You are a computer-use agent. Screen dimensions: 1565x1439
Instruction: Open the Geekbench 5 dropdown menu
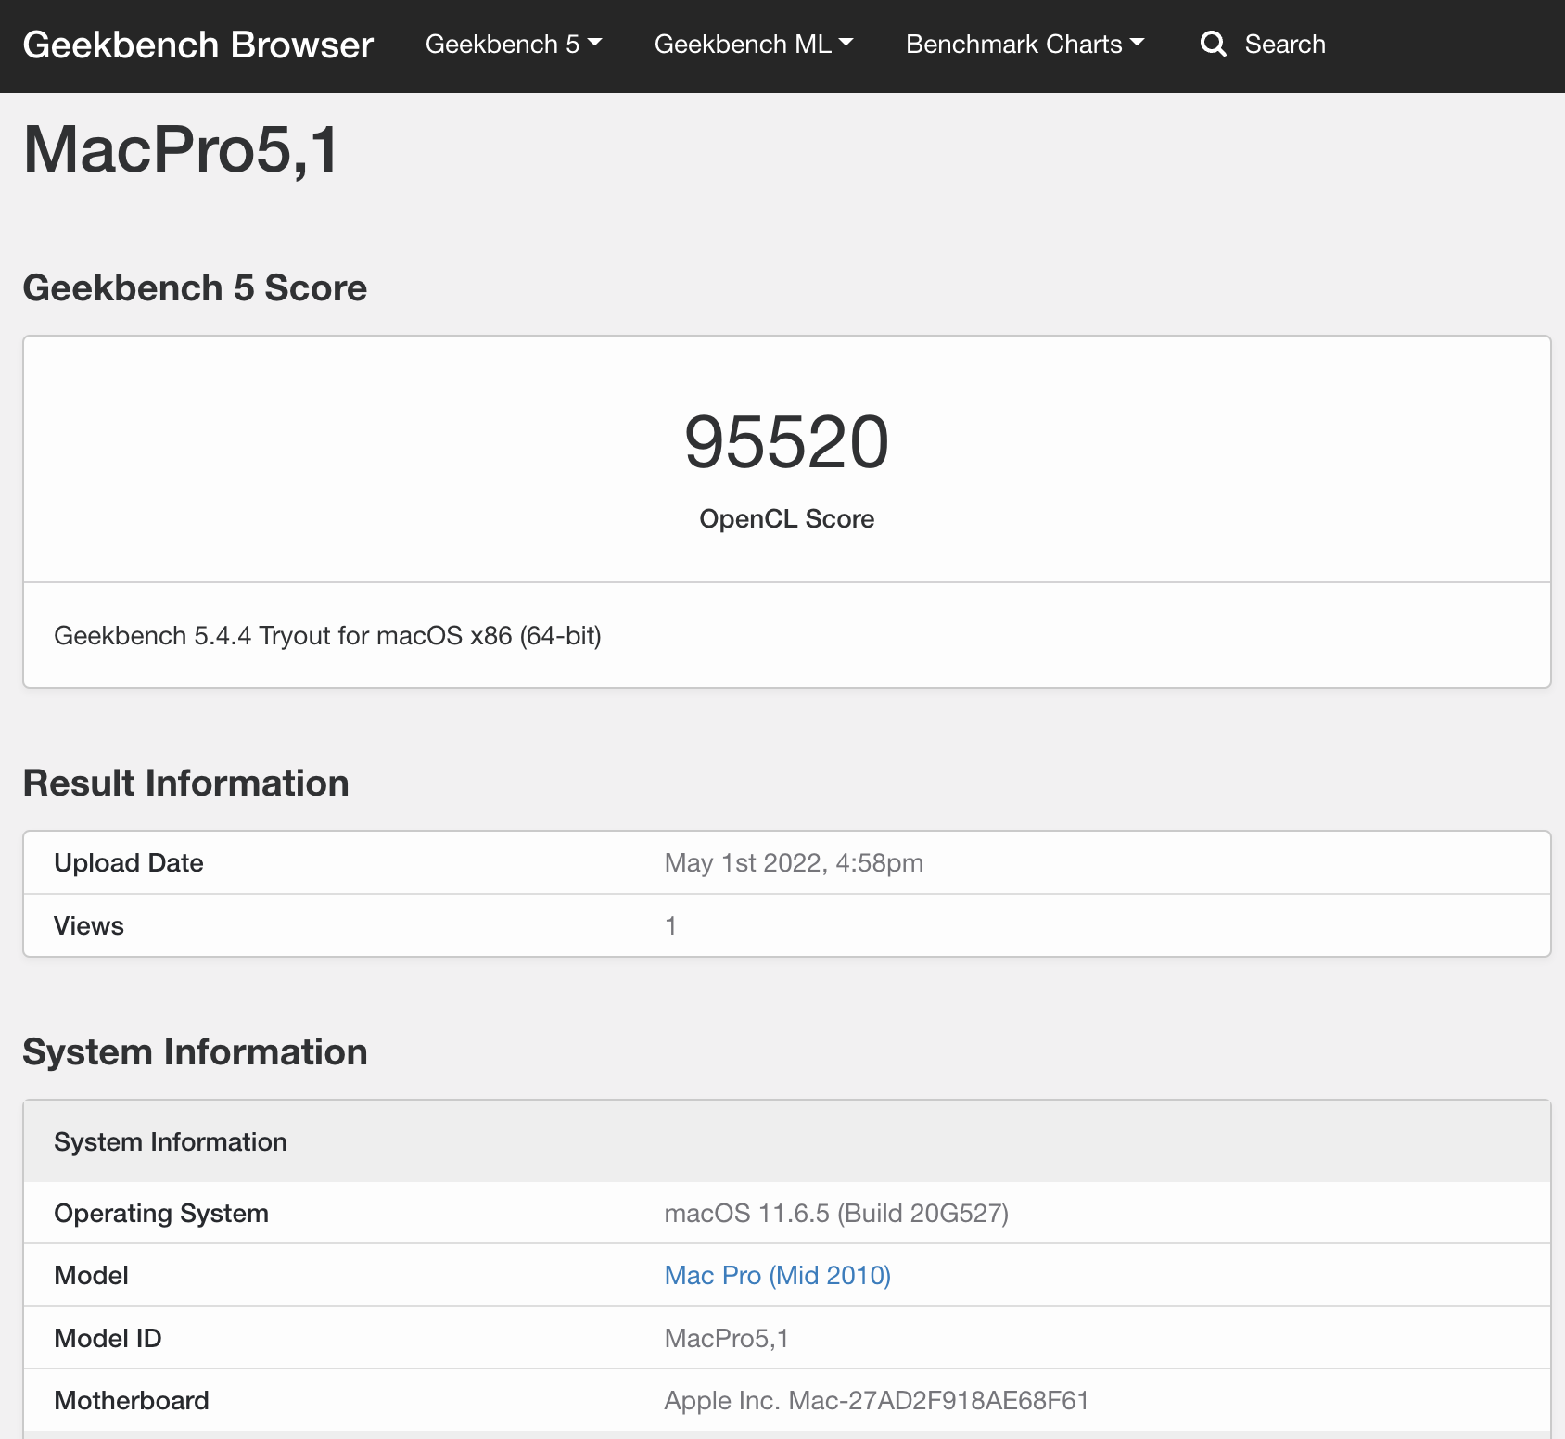pos(514,44)
